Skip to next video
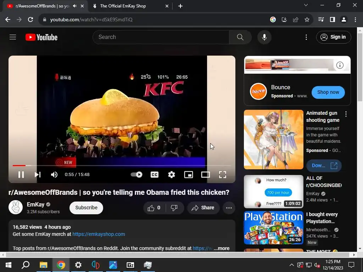Image resolution: width=363 pixels, height=272 pixels. click(38, 175)
